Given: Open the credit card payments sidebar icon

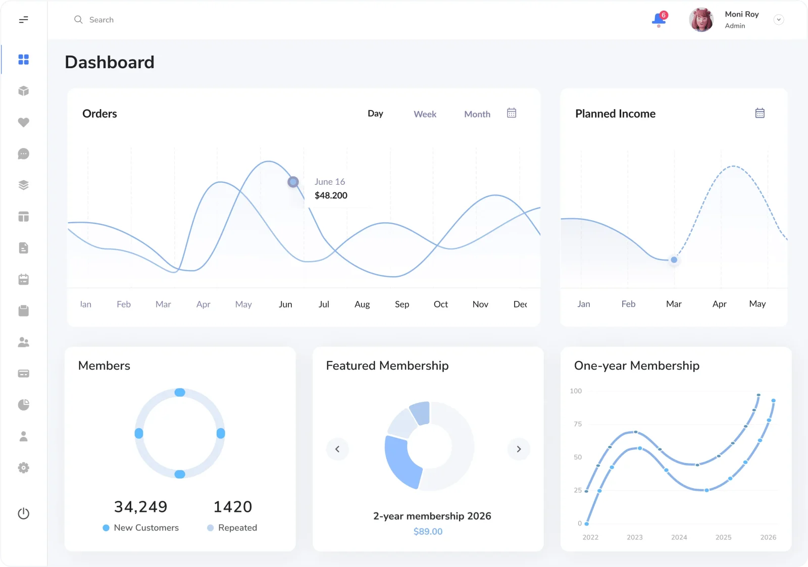Looking at the screenshot, I should pos(23,374).
